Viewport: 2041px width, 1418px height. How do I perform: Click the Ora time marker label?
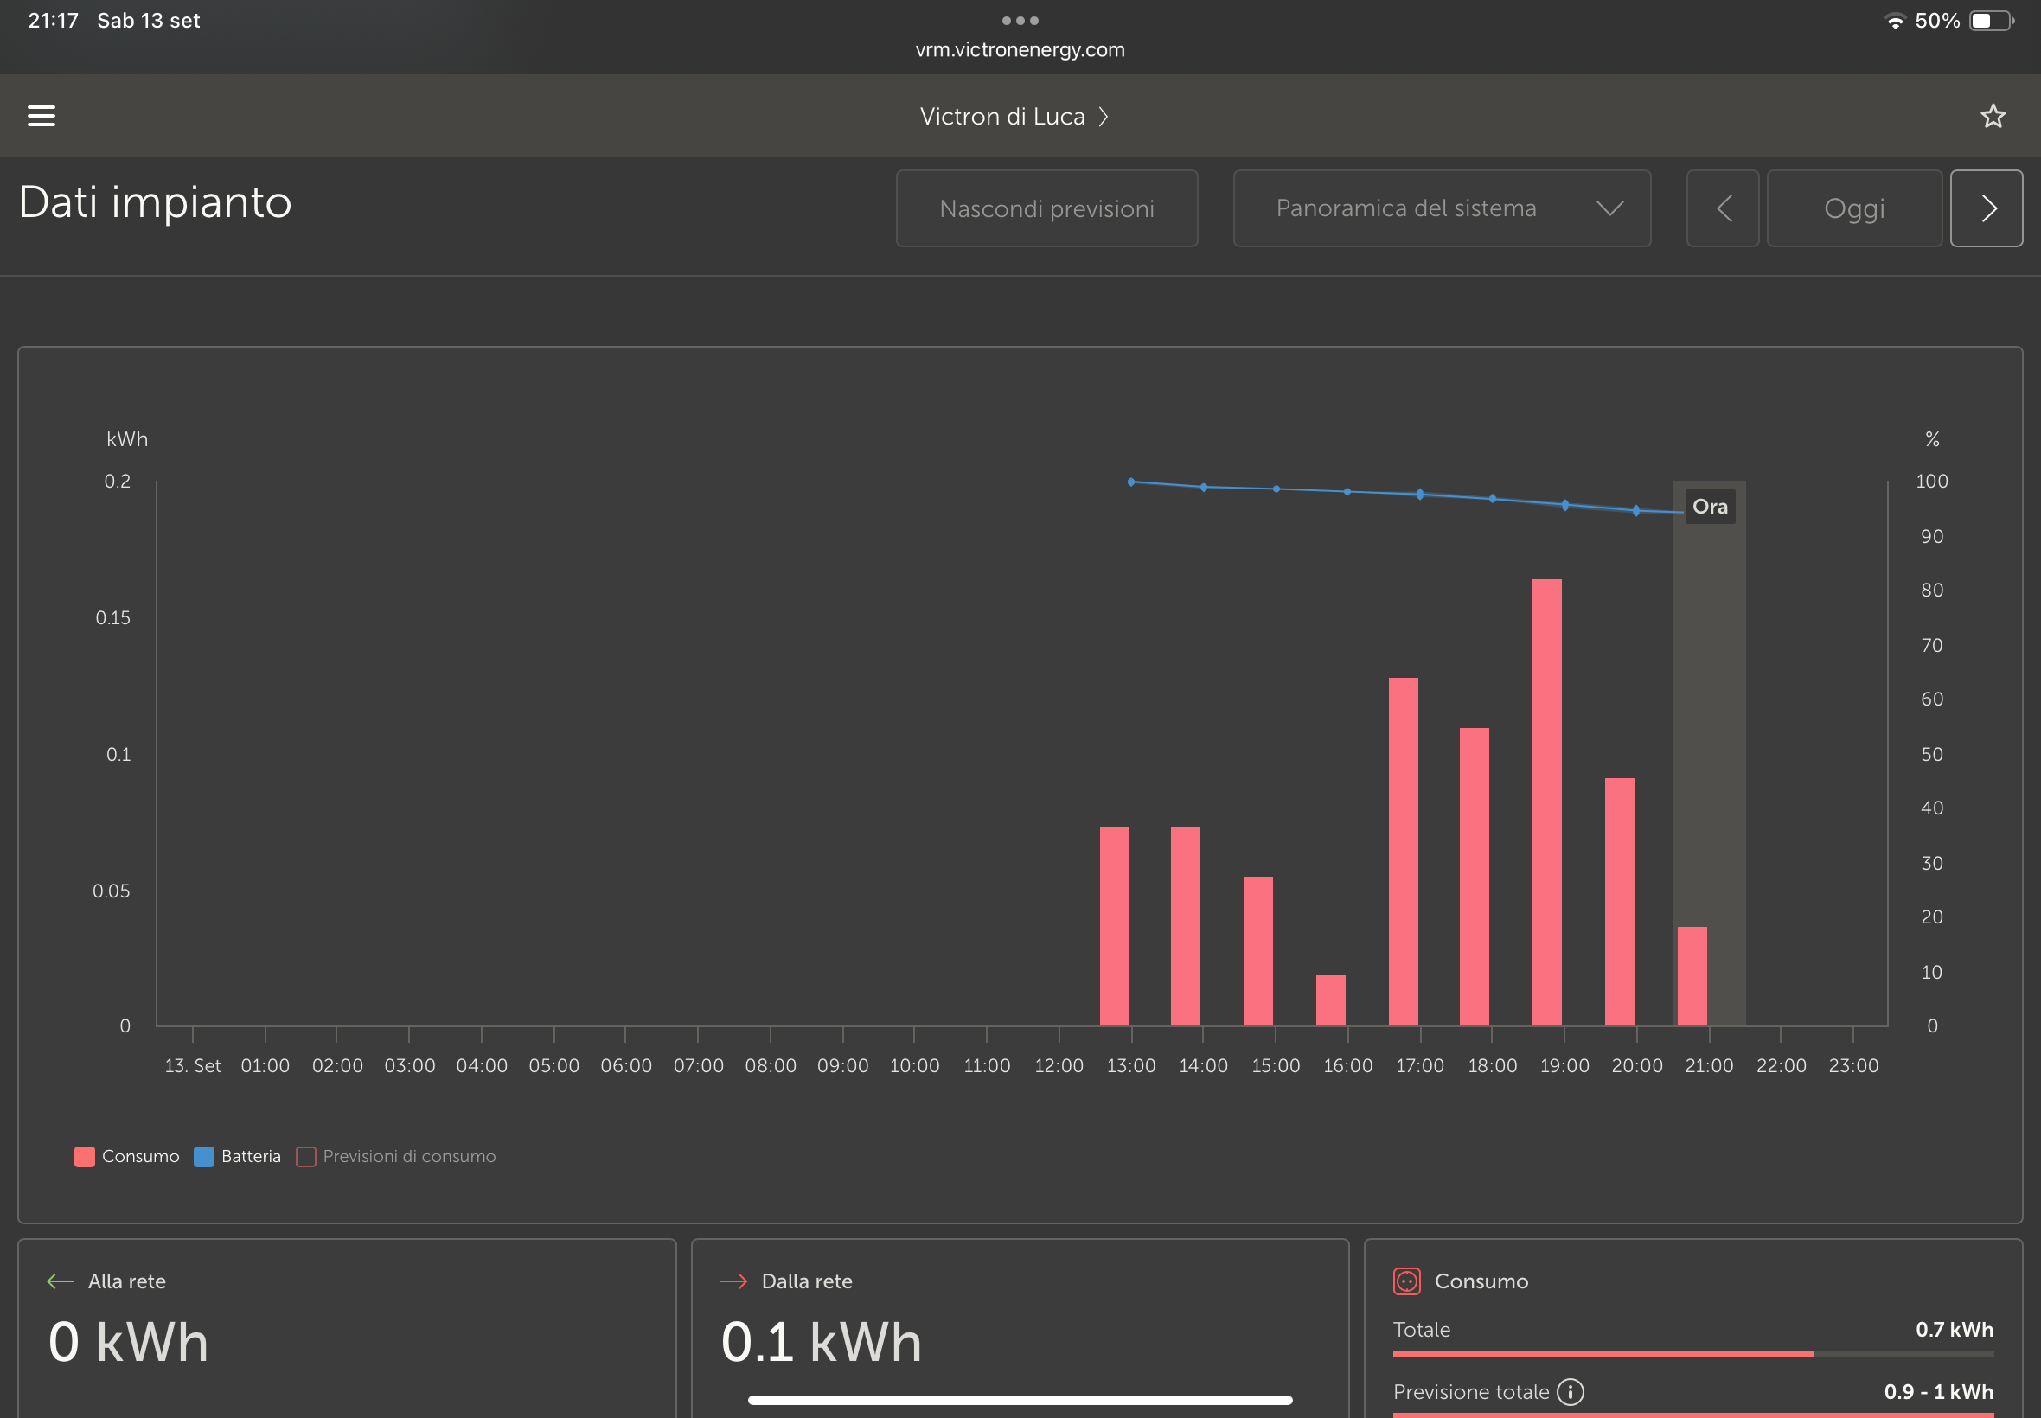click(1710, 507)
